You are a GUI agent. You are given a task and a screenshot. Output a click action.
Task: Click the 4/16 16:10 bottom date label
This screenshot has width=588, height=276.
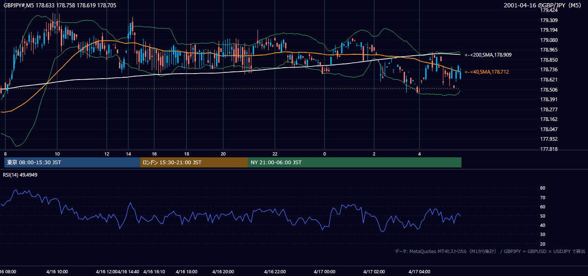coord(154,271)
